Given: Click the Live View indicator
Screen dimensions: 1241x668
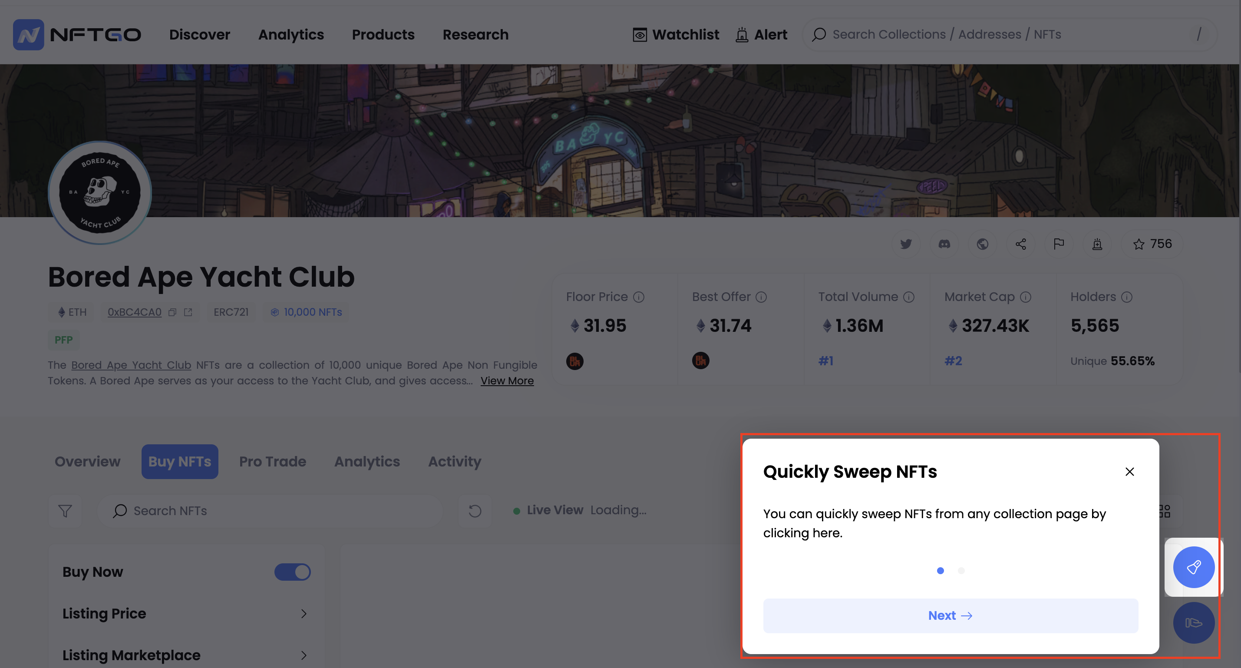Looking at the screenshot, I should [548, 510].
